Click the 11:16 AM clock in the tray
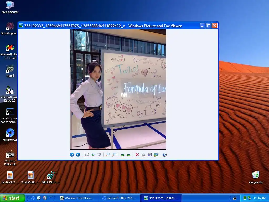Screen dimensions: 269x202 [259, 198]
